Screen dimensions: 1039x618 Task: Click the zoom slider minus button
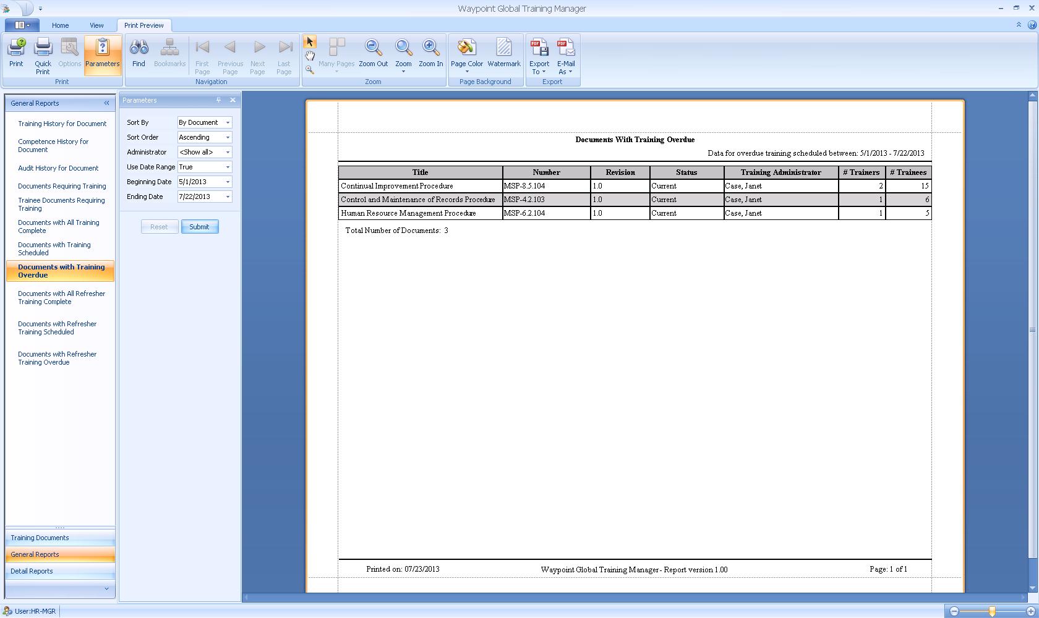[x=954, y=611]
